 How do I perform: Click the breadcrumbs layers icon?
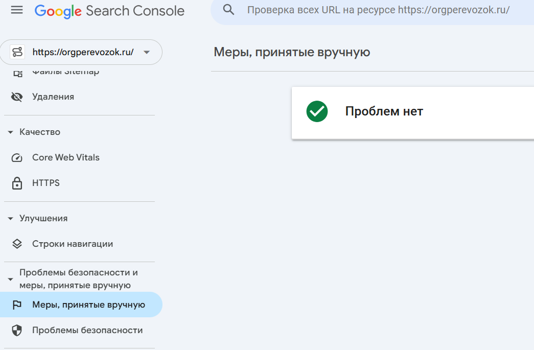click(x=17, y=244)
